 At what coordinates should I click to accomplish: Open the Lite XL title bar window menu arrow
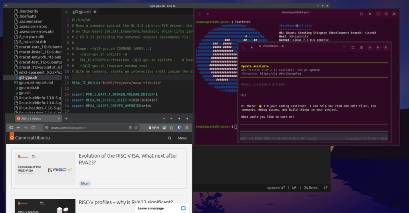[6, 6]
